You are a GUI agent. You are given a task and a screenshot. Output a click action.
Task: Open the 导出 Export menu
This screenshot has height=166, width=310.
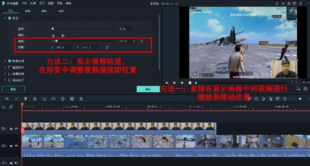60,3
